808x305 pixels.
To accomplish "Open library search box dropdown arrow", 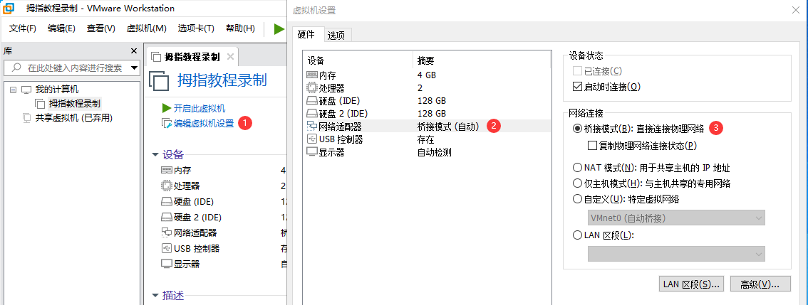I will pyautogui.click(x=133, y=68).
